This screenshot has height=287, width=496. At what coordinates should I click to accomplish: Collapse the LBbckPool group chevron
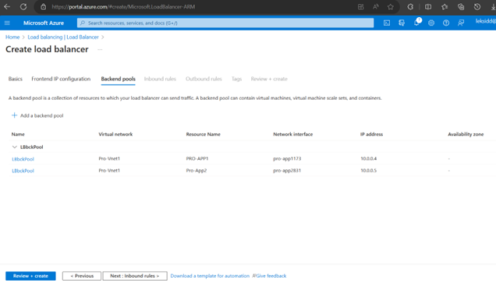[14, 147]
